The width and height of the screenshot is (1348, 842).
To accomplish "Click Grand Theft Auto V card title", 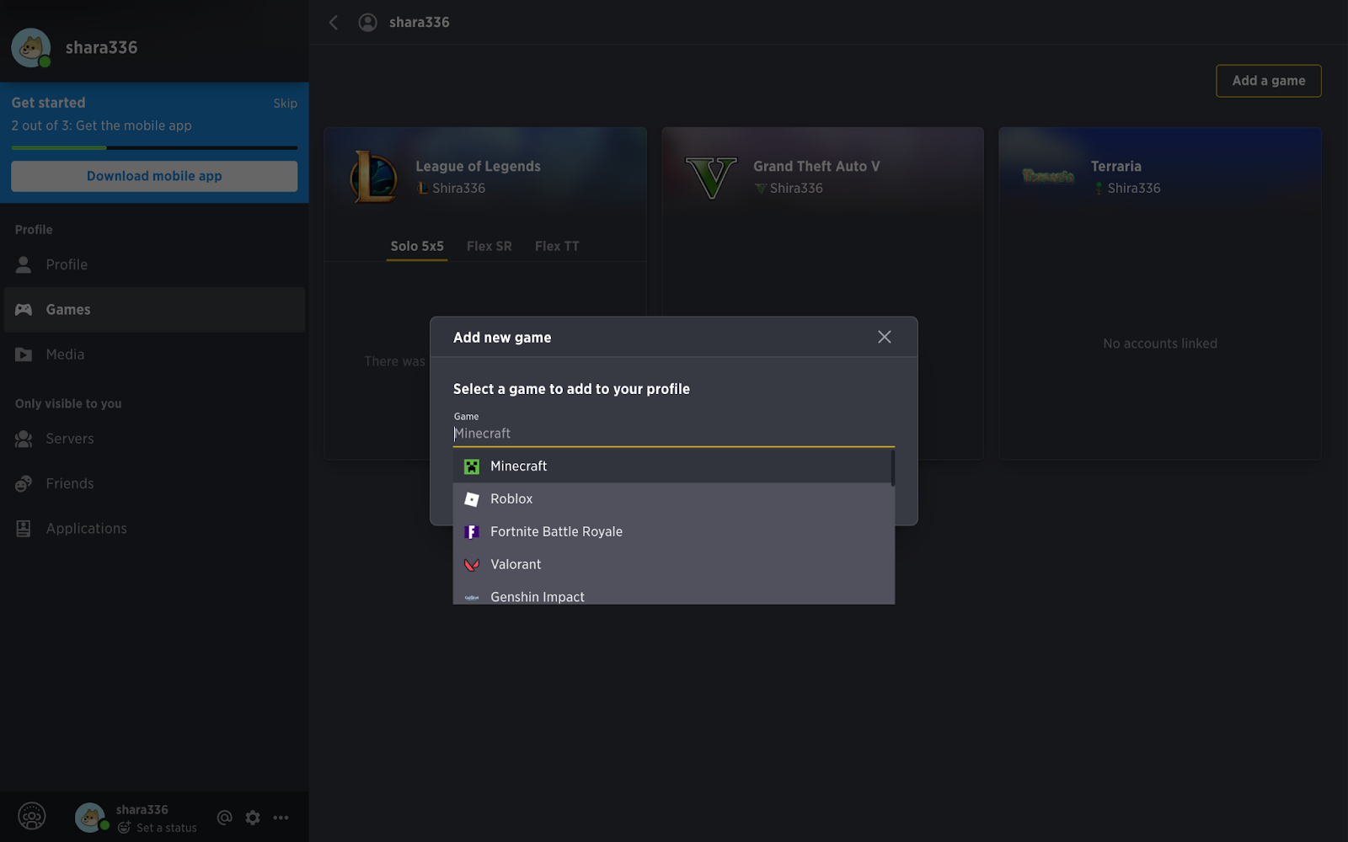I will coord(816,167).
